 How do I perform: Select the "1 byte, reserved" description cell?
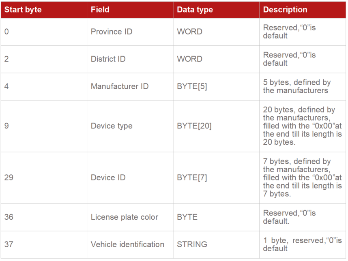(302, 244)
